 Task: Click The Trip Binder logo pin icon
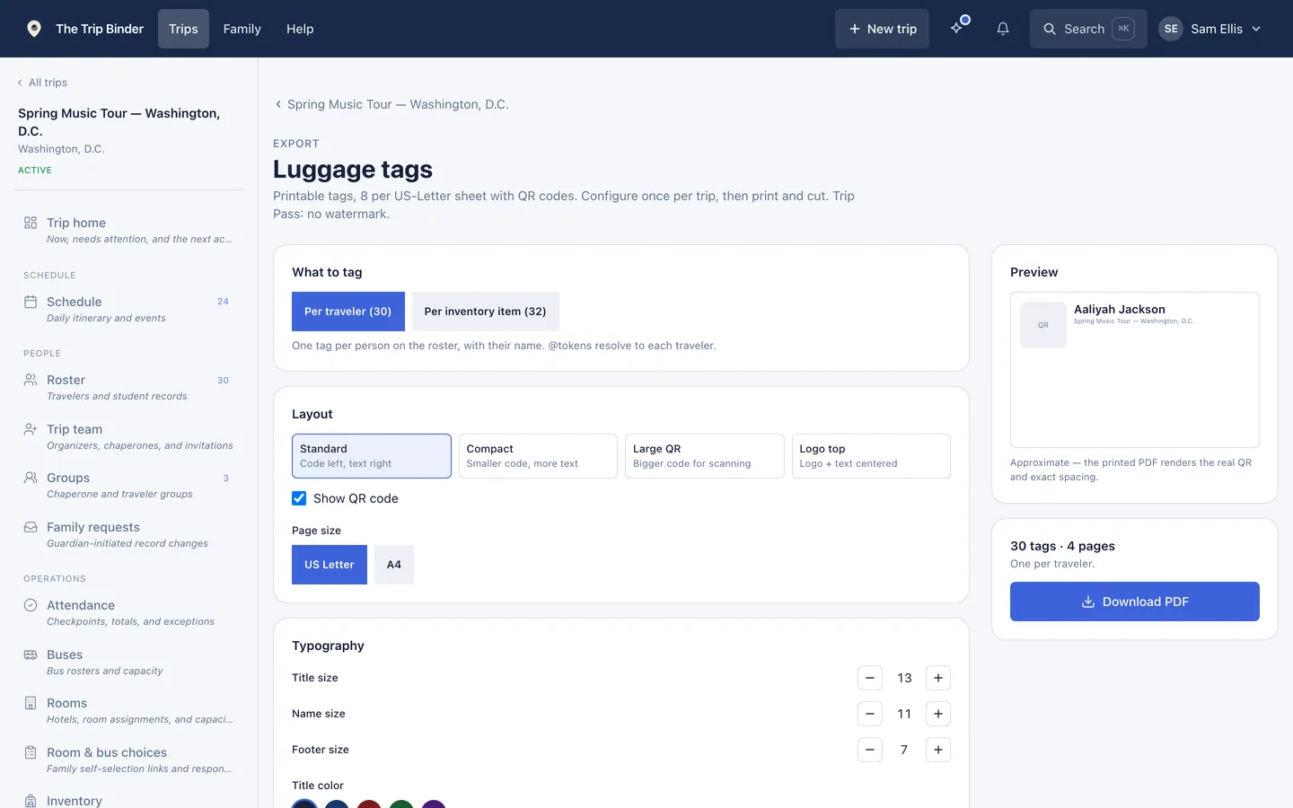(34, 29)
